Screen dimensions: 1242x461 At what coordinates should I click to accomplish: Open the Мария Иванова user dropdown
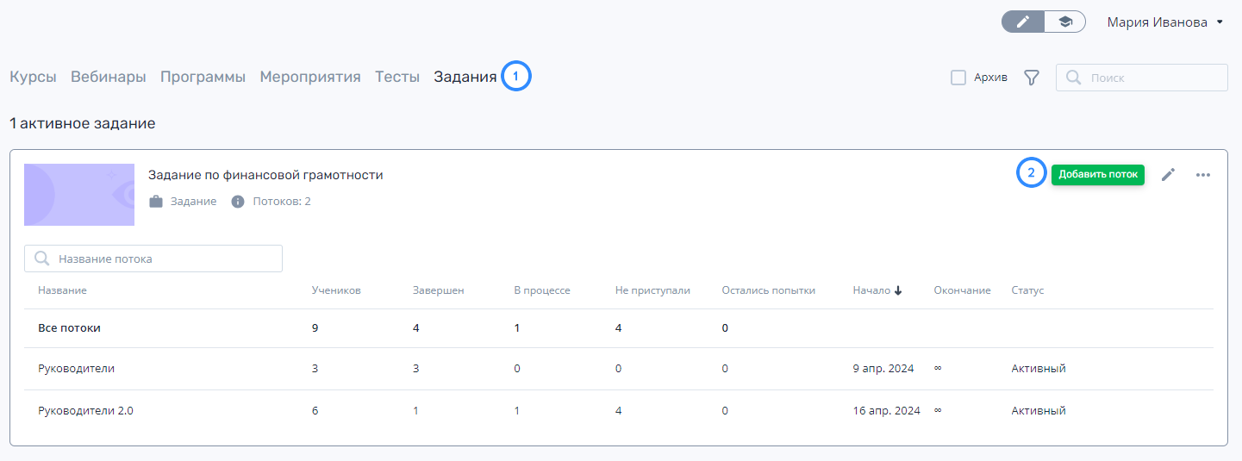1165,22
